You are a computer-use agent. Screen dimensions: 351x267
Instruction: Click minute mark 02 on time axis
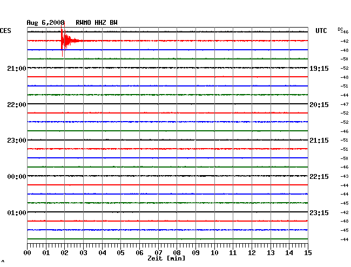click(x=64, y=253)
